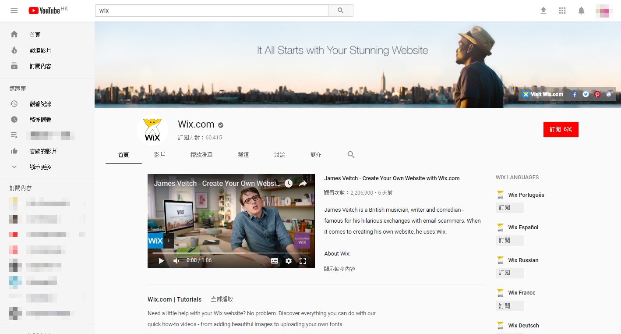Mute the video player volume
The height and width of the screenshot is (334, 621).
click(176, 261)
